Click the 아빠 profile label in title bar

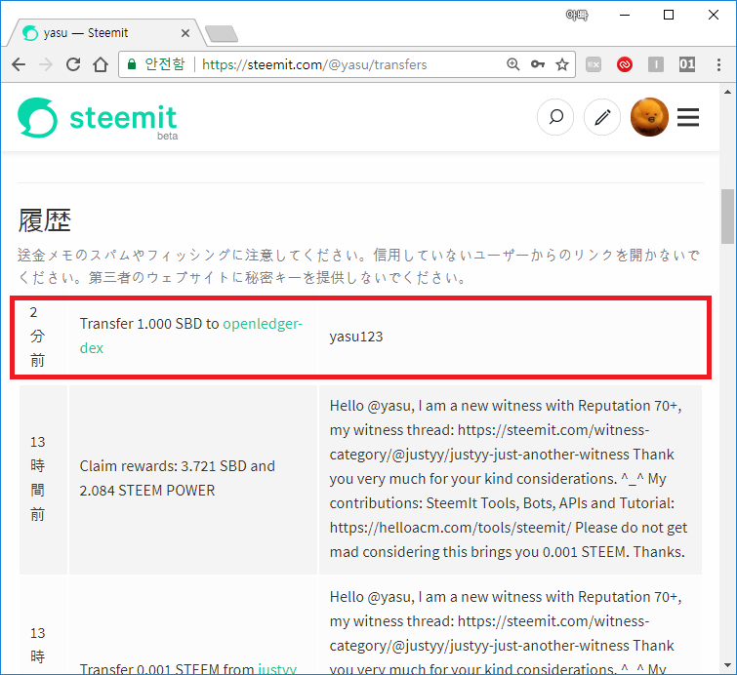577,15
